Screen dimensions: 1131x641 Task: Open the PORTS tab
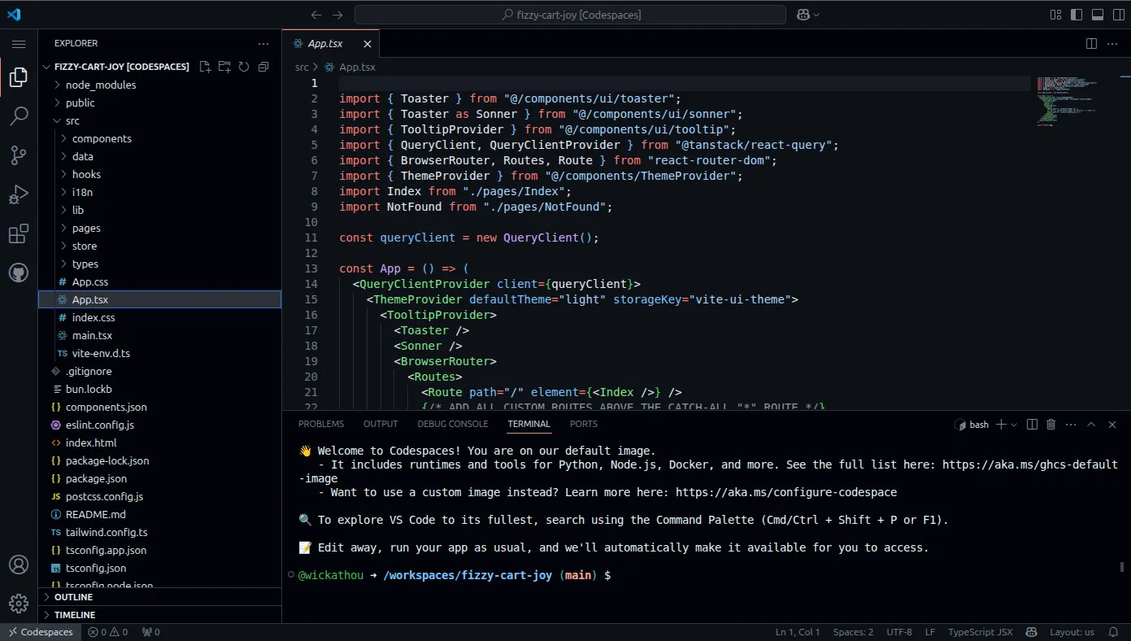click(x=583, y=424)
